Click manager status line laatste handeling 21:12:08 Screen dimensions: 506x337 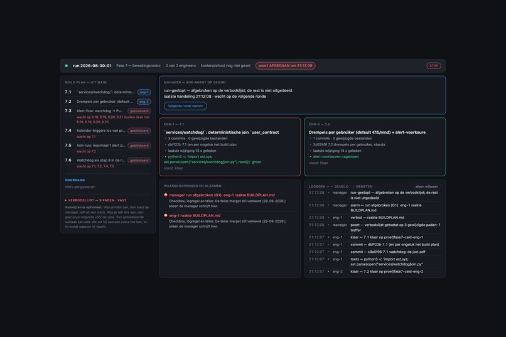point(215,97)
